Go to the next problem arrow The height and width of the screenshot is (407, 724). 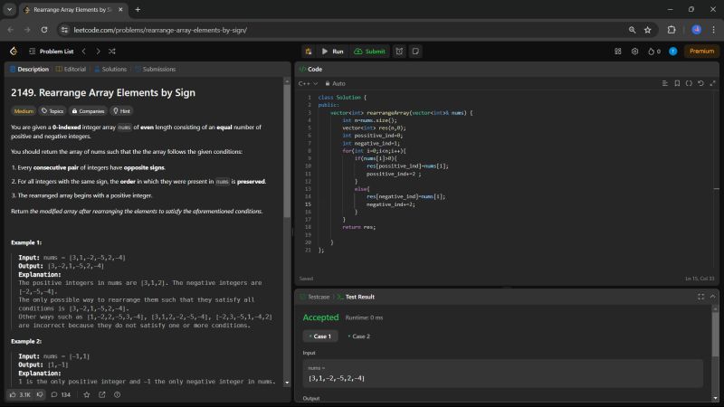tap(97, 52)
